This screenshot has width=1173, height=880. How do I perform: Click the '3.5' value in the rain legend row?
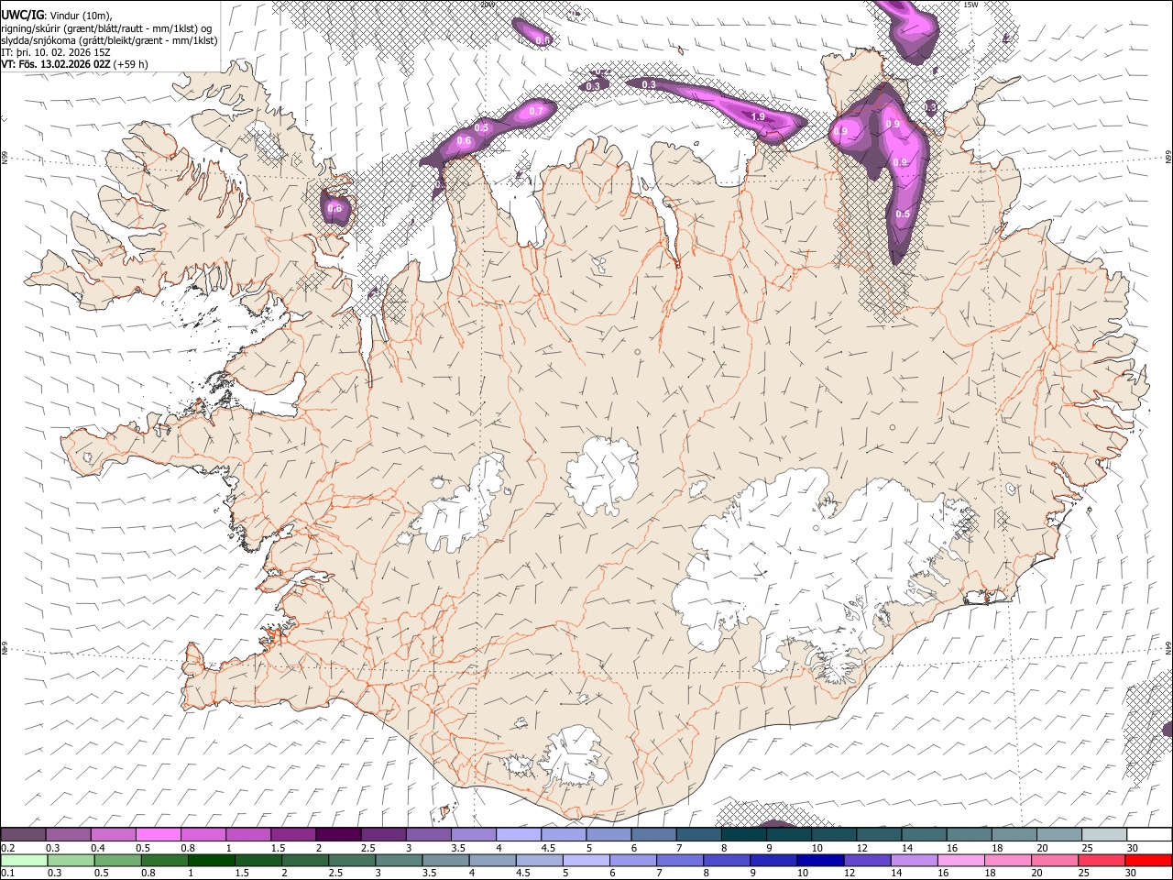coord(429,874)
